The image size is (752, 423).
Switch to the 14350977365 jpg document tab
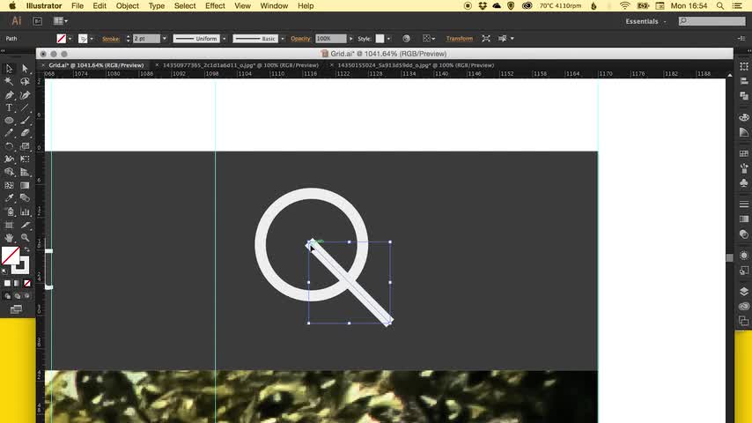coord(240,65)
